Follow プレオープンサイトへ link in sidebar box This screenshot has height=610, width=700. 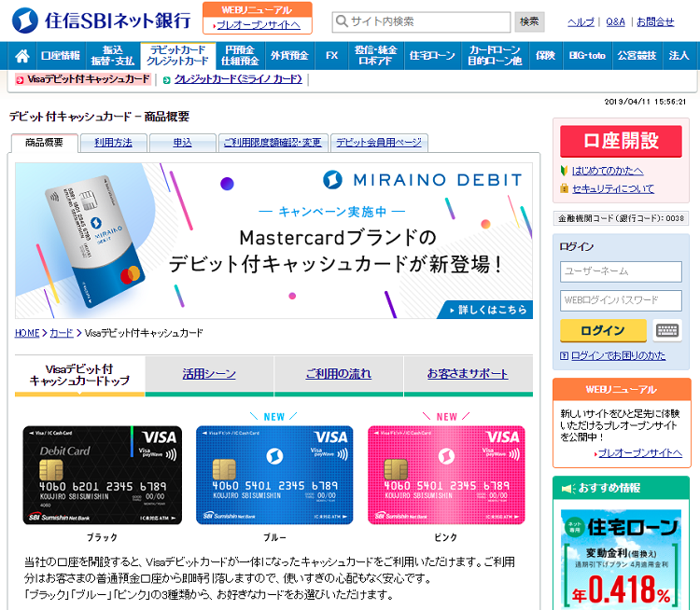click(x=639, y=453)
